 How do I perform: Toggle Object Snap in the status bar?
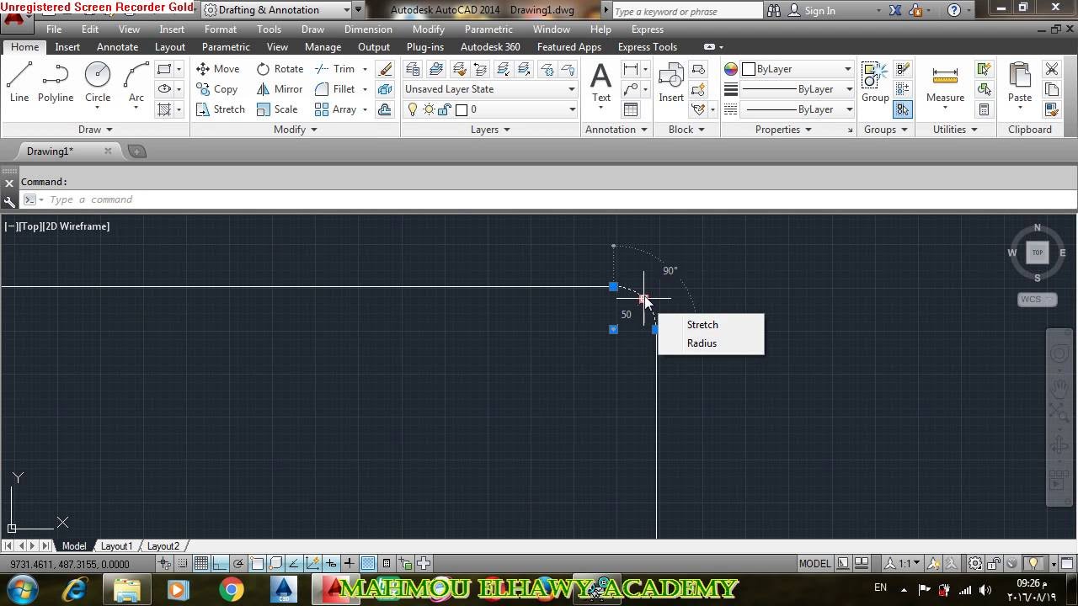pos(257,564)
